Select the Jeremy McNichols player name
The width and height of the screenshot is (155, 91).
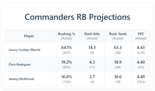(21, 79)
